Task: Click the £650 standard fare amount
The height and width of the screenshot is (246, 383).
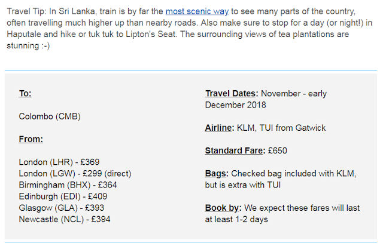Action: point(277,150)
